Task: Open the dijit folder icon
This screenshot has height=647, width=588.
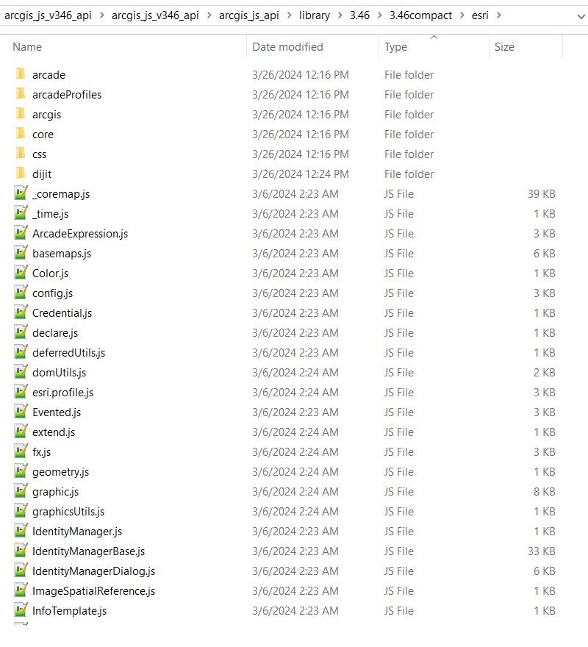Action: point(20,174)
